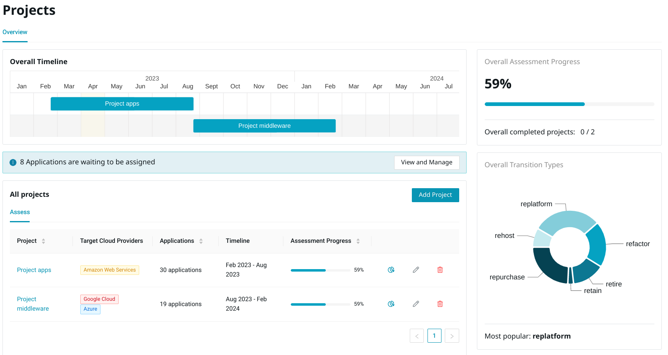Click the retain label on the chart
668x355 pixels.
[593, 290]
